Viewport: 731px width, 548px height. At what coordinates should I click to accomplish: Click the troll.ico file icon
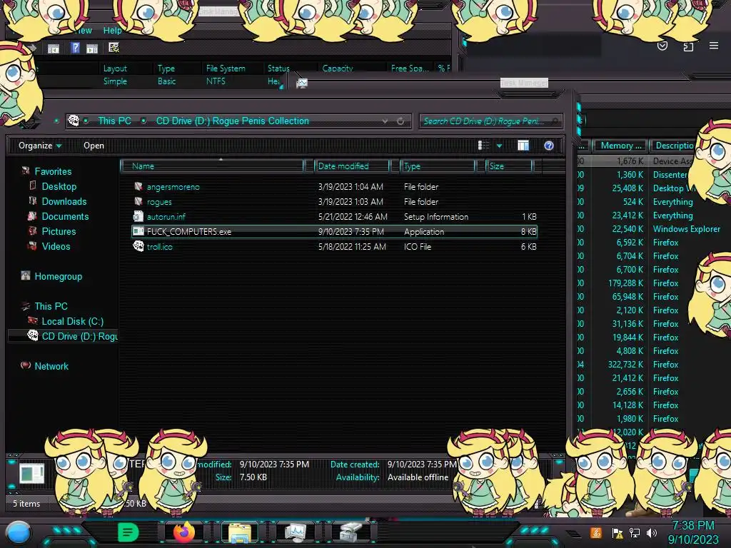138,246
